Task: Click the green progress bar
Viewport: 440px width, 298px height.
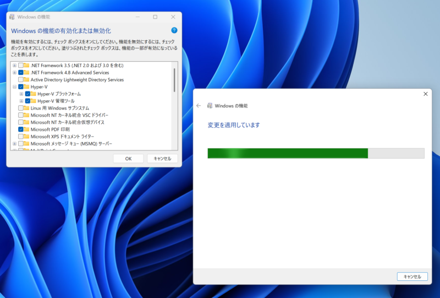Action: click(x=287, y=153)
